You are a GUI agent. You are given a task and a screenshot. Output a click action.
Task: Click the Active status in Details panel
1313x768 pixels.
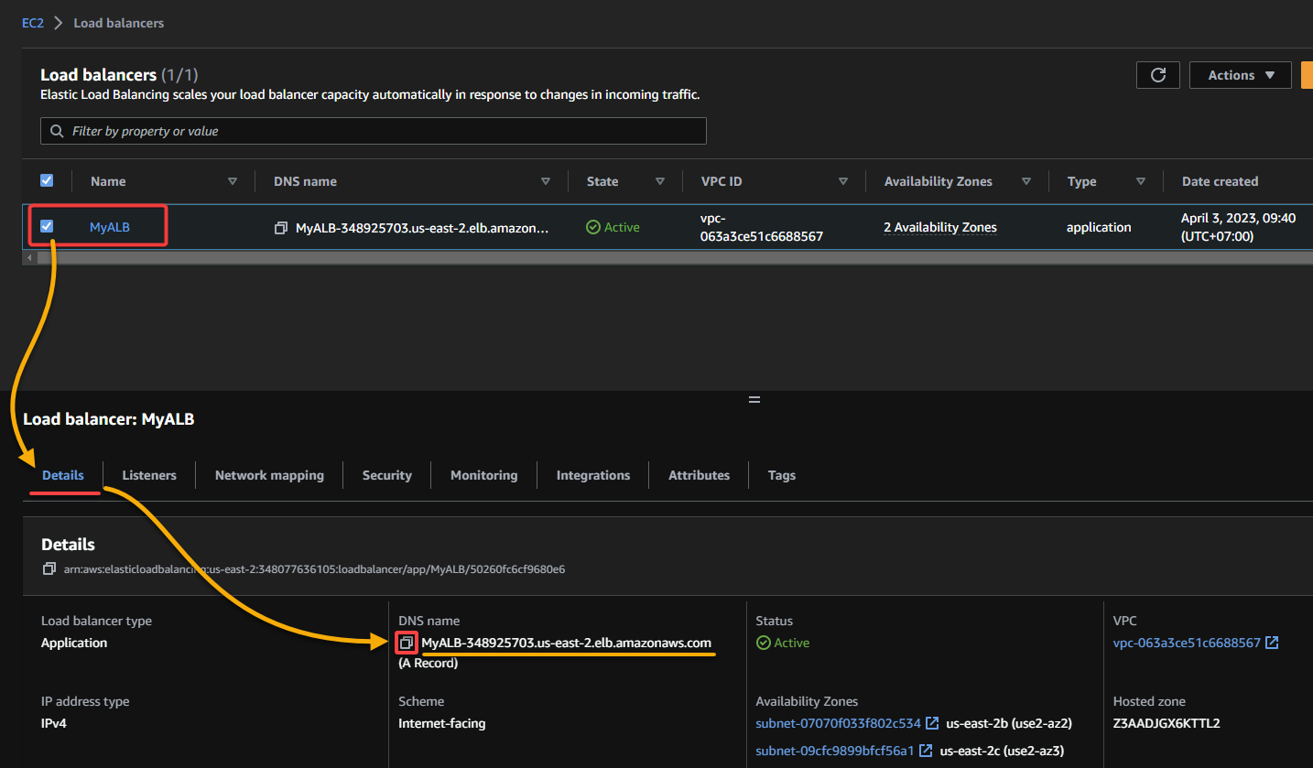tap(783, 643)
